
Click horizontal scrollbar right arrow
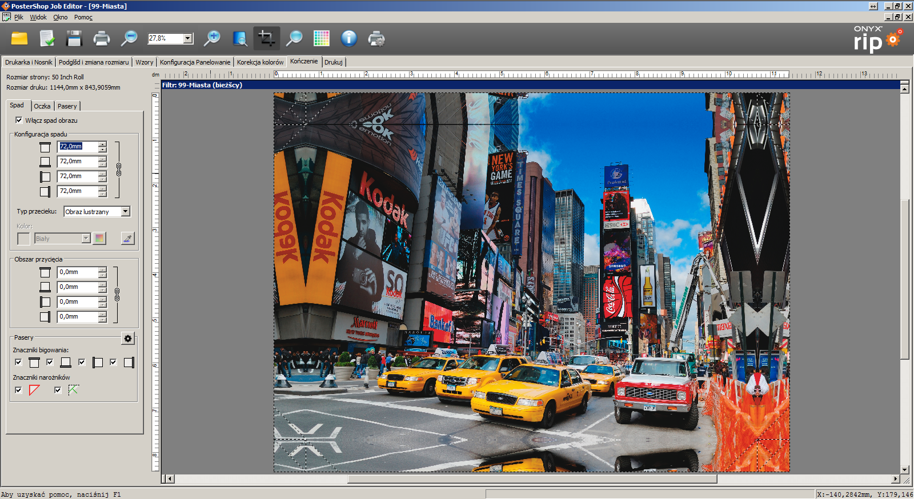pyautogui.click(x=895, y=479)
